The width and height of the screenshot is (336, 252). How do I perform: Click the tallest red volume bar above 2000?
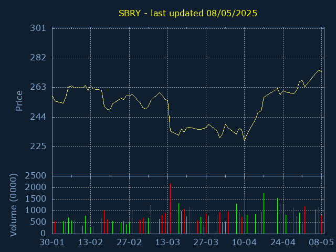170,208
